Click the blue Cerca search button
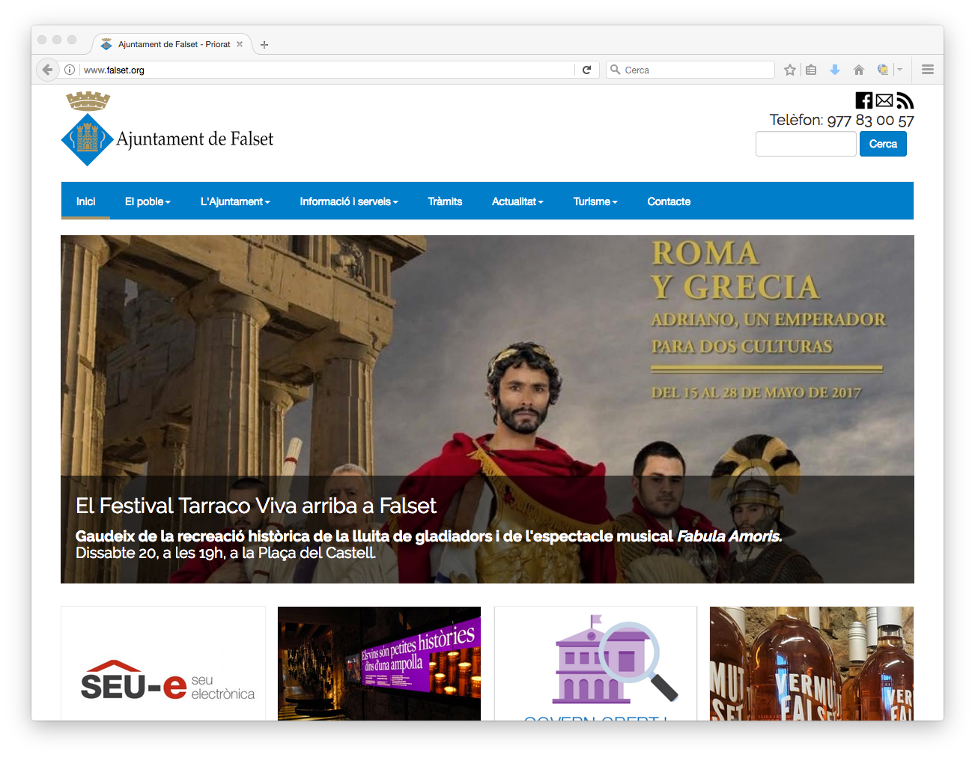975x758 pixels. pyautogui.click(x=883, y=144)
